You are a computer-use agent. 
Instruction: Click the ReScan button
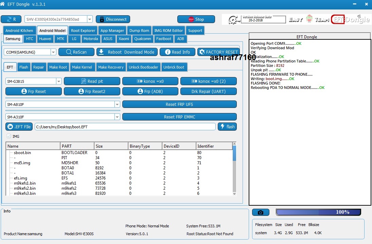click(x=76, y=52)
